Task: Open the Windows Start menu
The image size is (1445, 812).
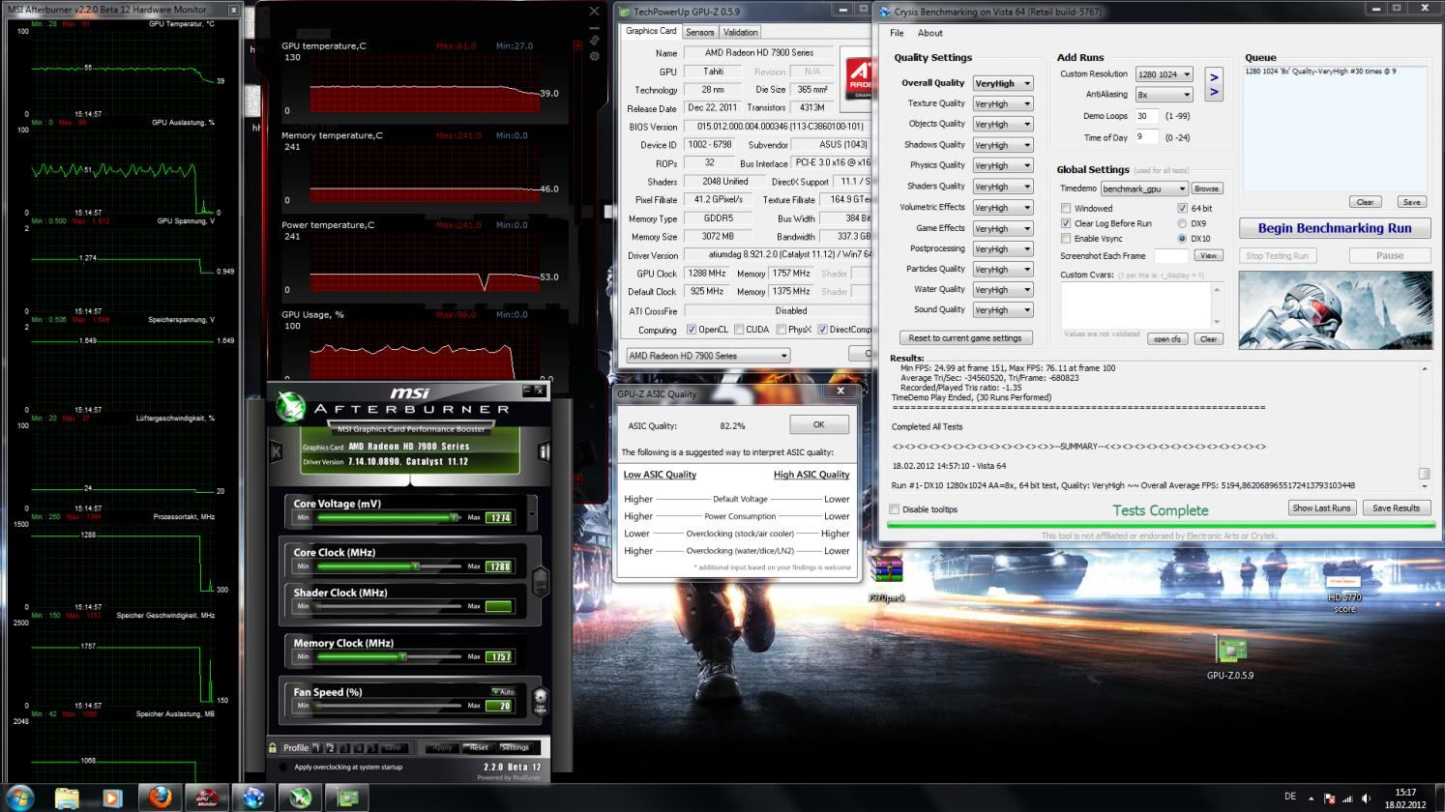Action: click(19, 797)
